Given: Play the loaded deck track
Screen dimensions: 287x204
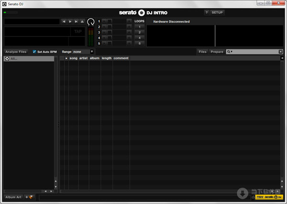Looking at the screenshot, I should click(x=70, y=22).
